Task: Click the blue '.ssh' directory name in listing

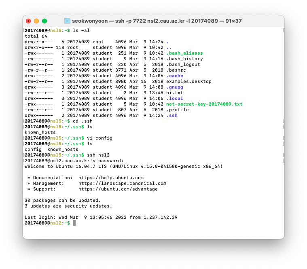Action: tap(172, 115)
